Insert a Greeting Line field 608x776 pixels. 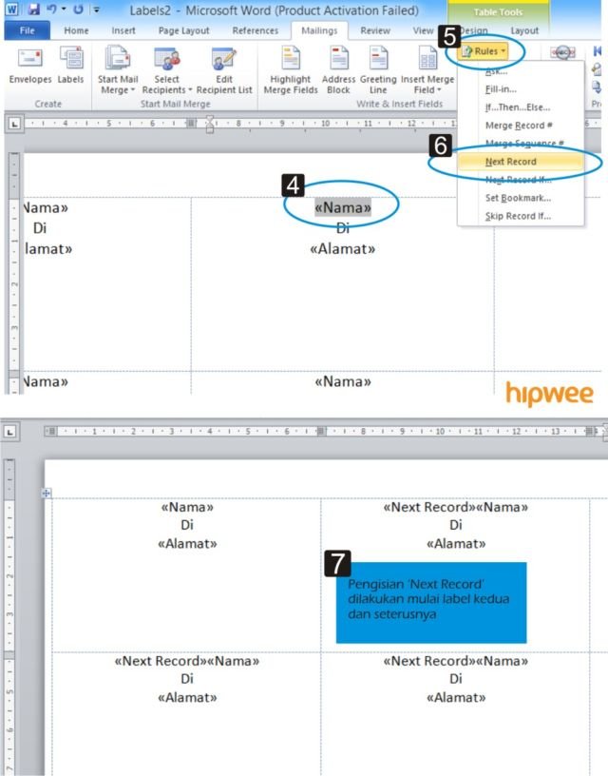coord(378,70)
